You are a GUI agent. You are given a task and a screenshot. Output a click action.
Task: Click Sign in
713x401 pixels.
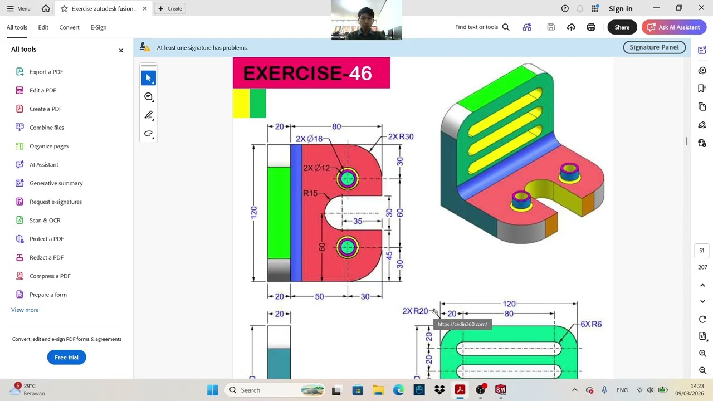(621, 8)
